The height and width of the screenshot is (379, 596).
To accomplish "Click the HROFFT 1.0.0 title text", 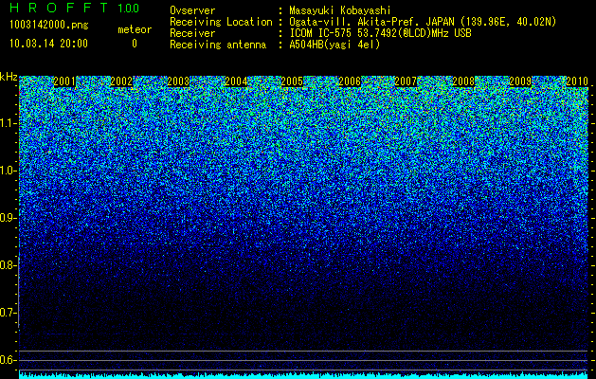I will (x=75, y=8).
